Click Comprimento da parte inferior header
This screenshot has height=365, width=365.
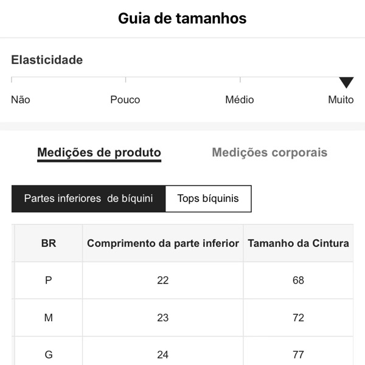click(x=163, y=243)
